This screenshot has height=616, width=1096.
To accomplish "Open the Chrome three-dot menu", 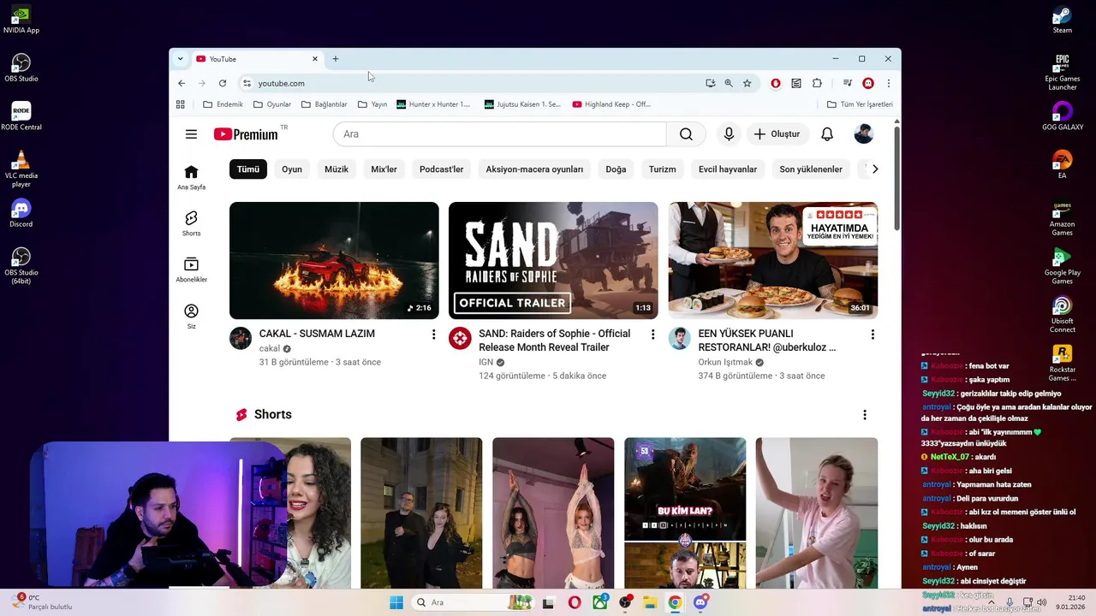I will click(x=889, y=83).
